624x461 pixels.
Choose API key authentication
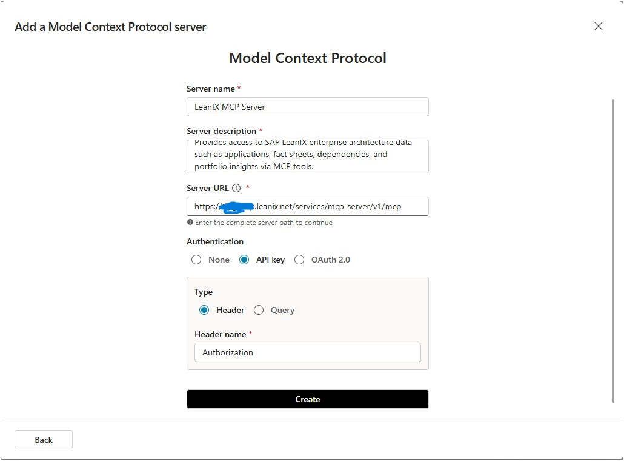(x=244, y=260)
